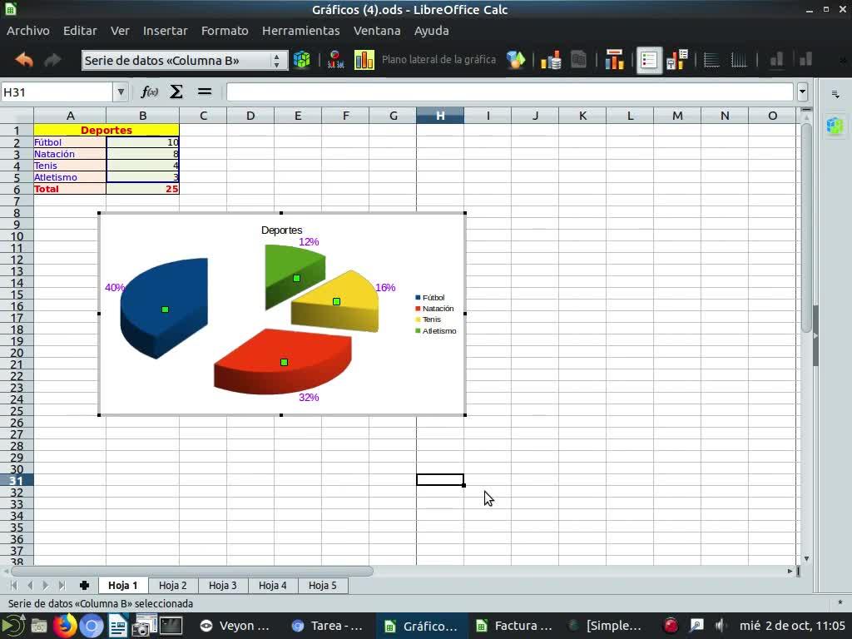Go to previous sheet arrow
Viewport: 852px width, 639px height.
point(31,585)
